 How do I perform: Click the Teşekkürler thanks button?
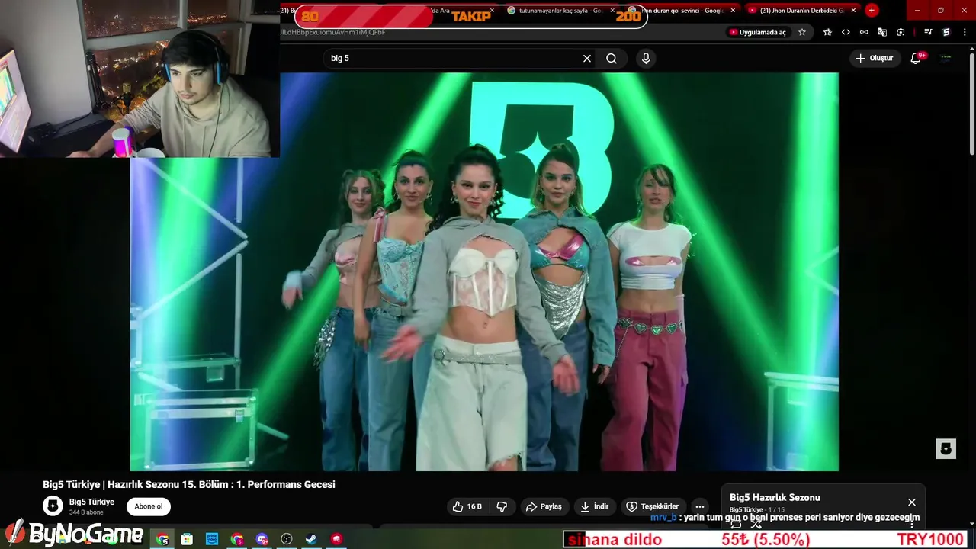652,506
